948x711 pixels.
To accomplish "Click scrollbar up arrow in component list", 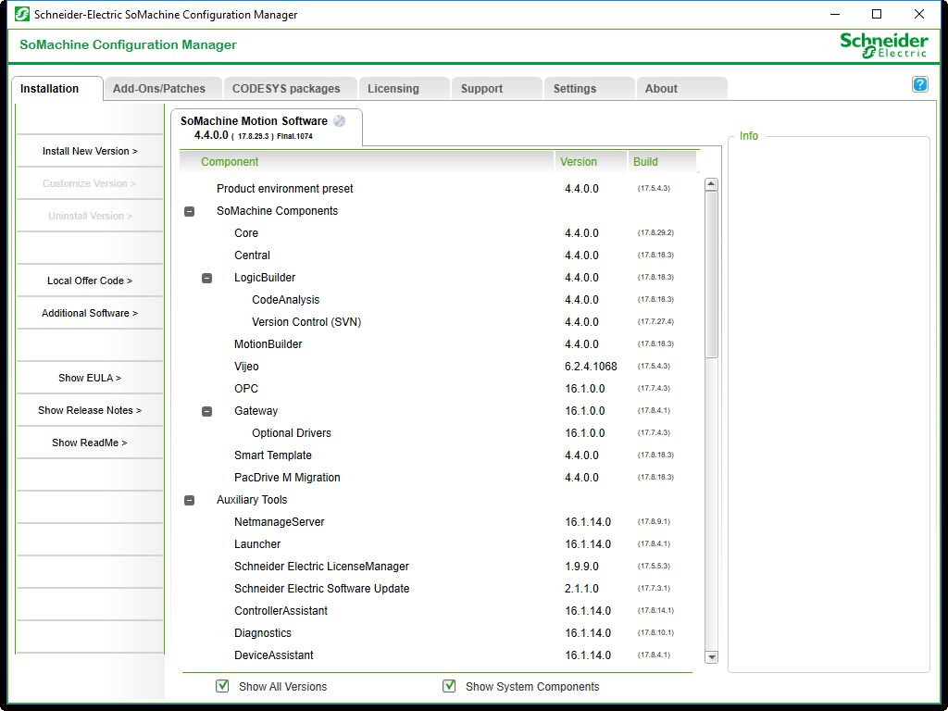I will 712,184.
